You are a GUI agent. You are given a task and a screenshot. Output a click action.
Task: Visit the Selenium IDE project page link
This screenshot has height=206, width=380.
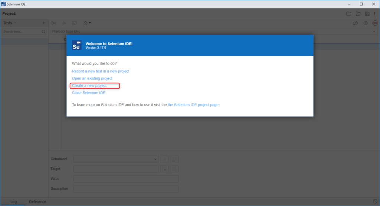pyautogui.click(x=193, y=105)
